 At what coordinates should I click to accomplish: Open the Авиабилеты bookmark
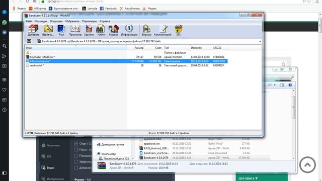(130, 9)
